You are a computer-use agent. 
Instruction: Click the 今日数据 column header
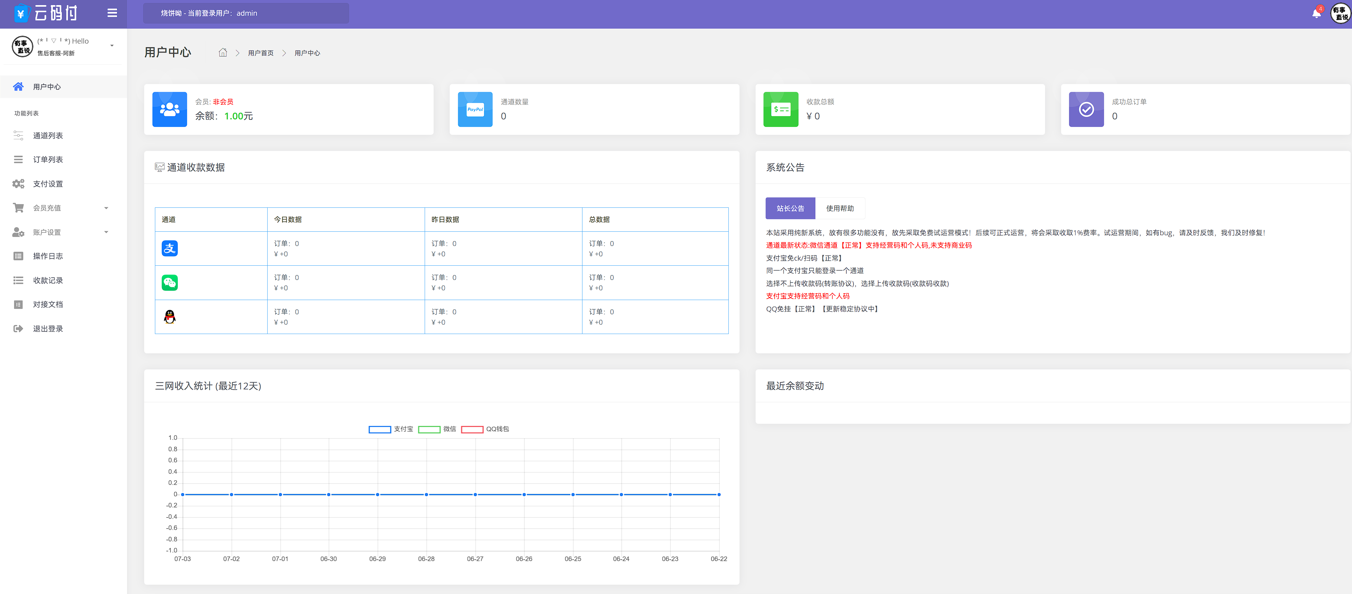(x=288, y=219)
